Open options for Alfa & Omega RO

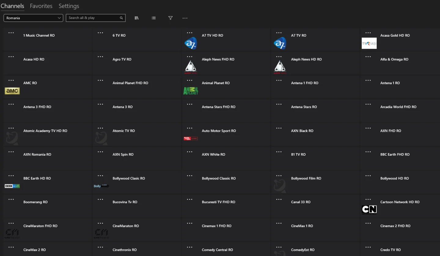pos(368,57)
